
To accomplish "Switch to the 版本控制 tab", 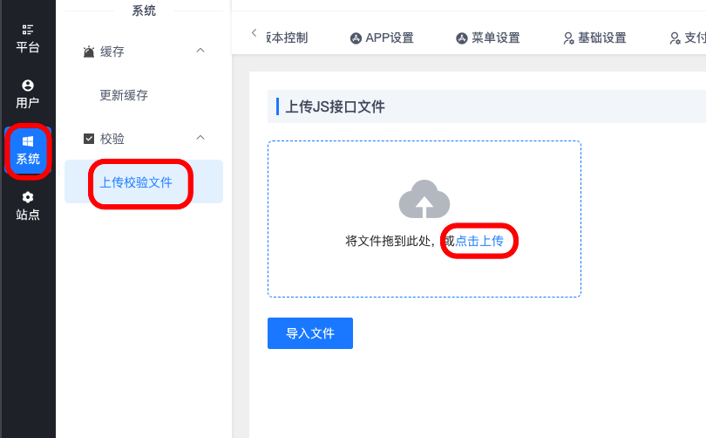I will coord(287,38).
